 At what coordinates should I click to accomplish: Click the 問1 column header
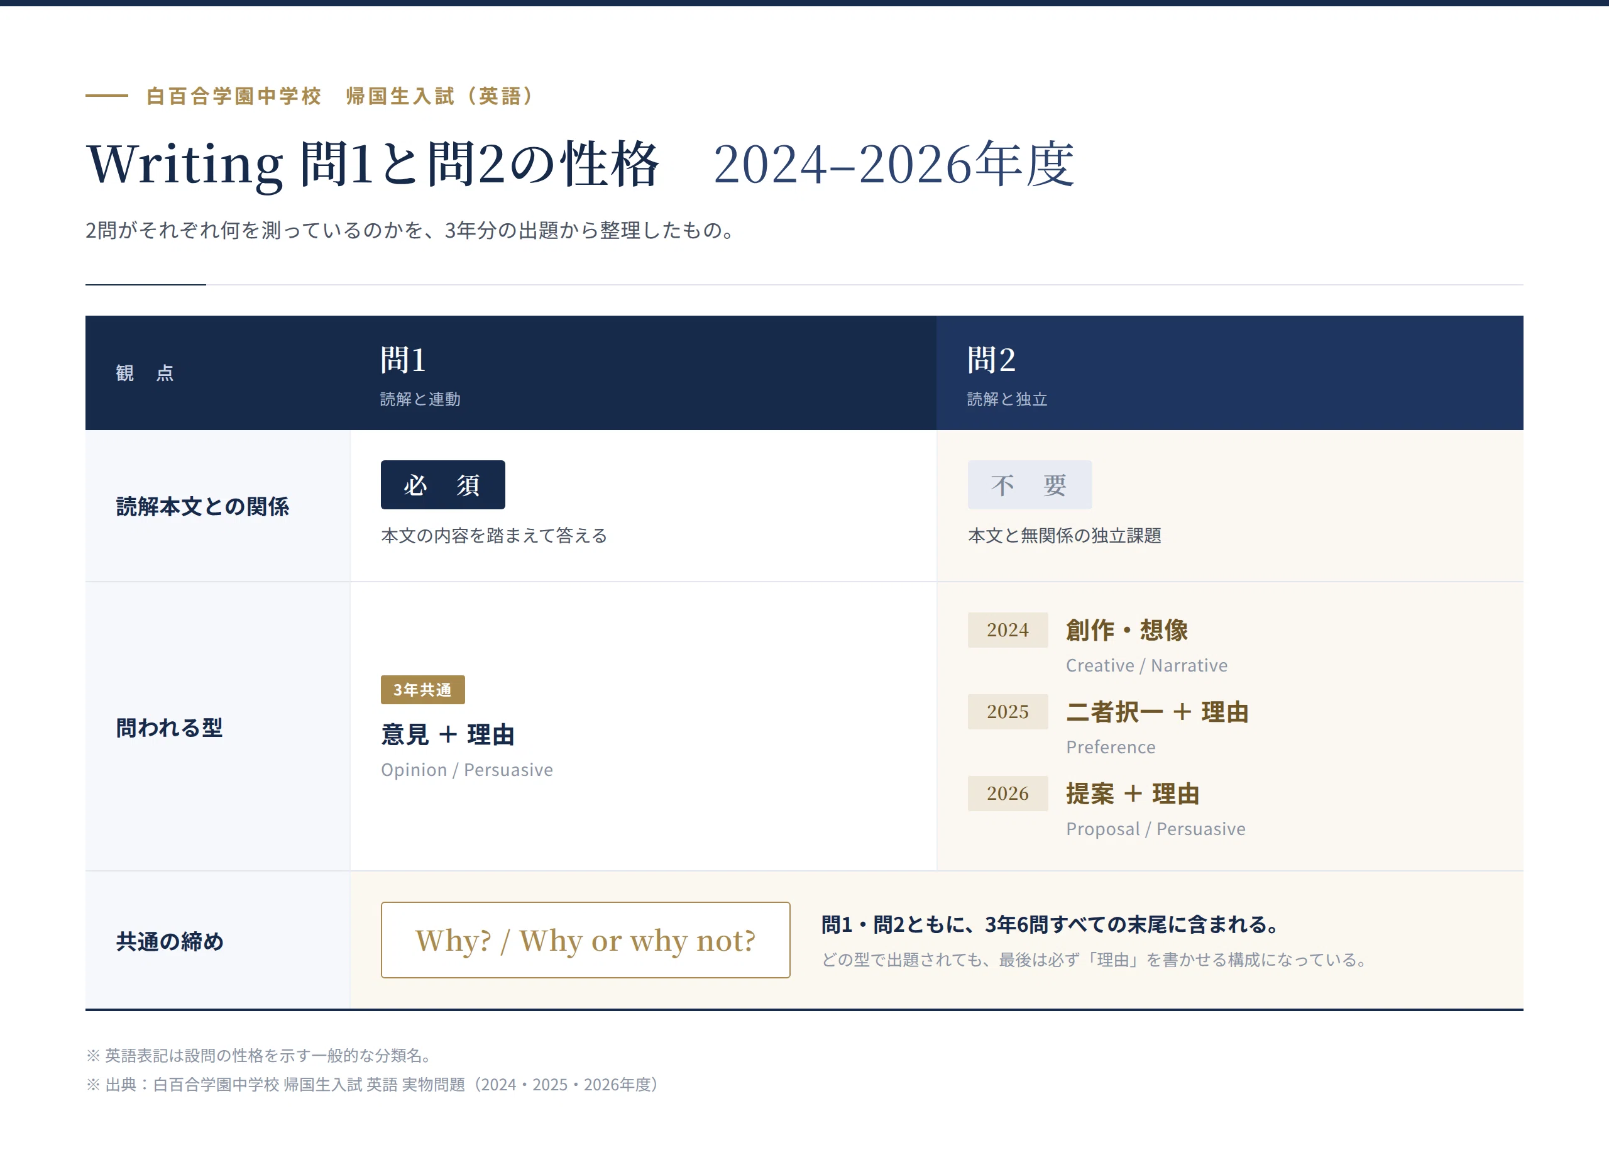coord(403,359)
